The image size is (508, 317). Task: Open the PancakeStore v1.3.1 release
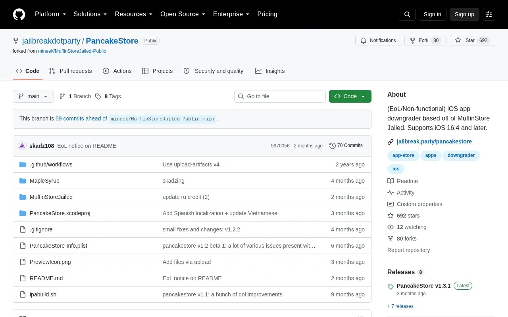pos(424,286)
